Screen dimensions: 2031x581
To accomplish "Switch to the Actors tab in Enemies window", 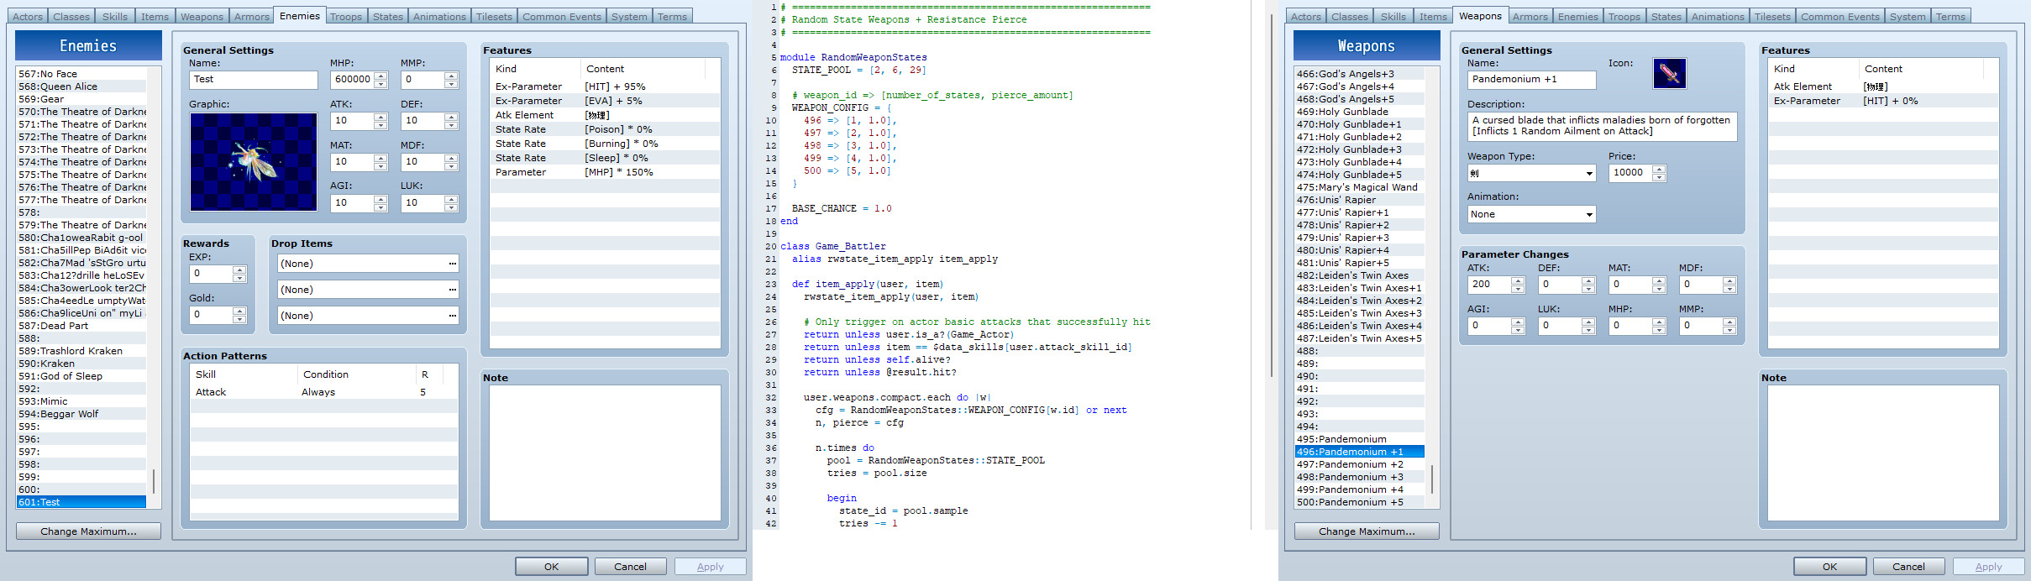I will pos(27,17).
